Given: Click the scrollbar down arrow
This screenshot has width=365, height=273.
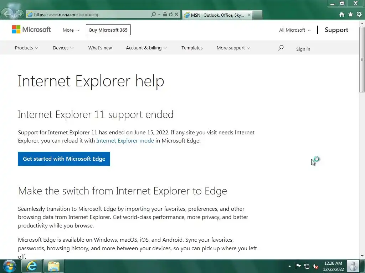Looking at the screenshot, I should click(362, 256).
